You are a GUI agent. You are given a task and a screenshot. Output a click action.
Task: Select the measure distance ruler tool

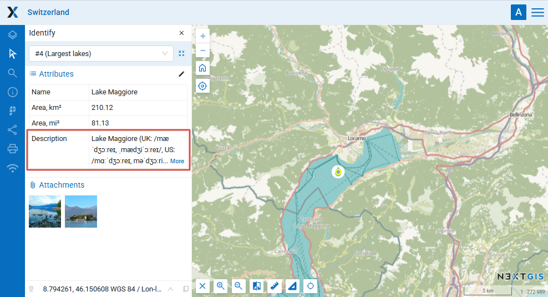275,286
